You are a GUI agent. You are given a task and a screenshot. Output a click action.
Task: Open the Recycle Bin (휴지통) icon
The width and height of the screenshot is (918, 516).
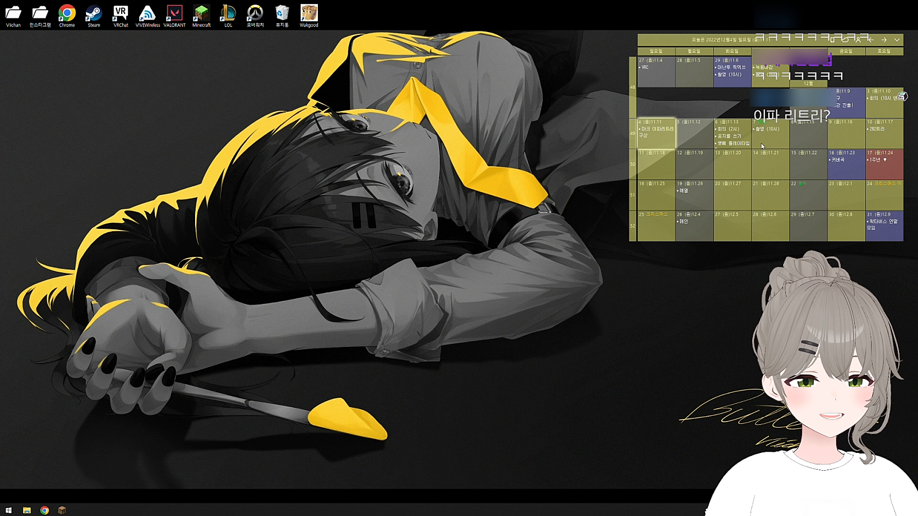point(282,15)
